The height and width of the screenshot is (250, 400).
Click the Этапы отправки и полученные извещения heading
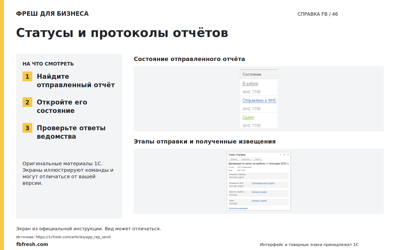tap(204, 141)
